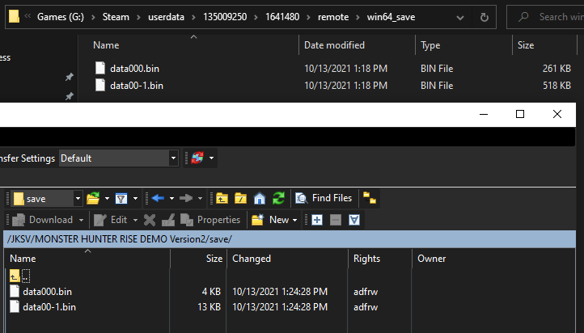Open Find Files

pos(324,198)
